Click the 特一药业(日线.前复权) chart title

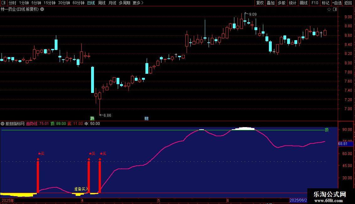(20, 9)
